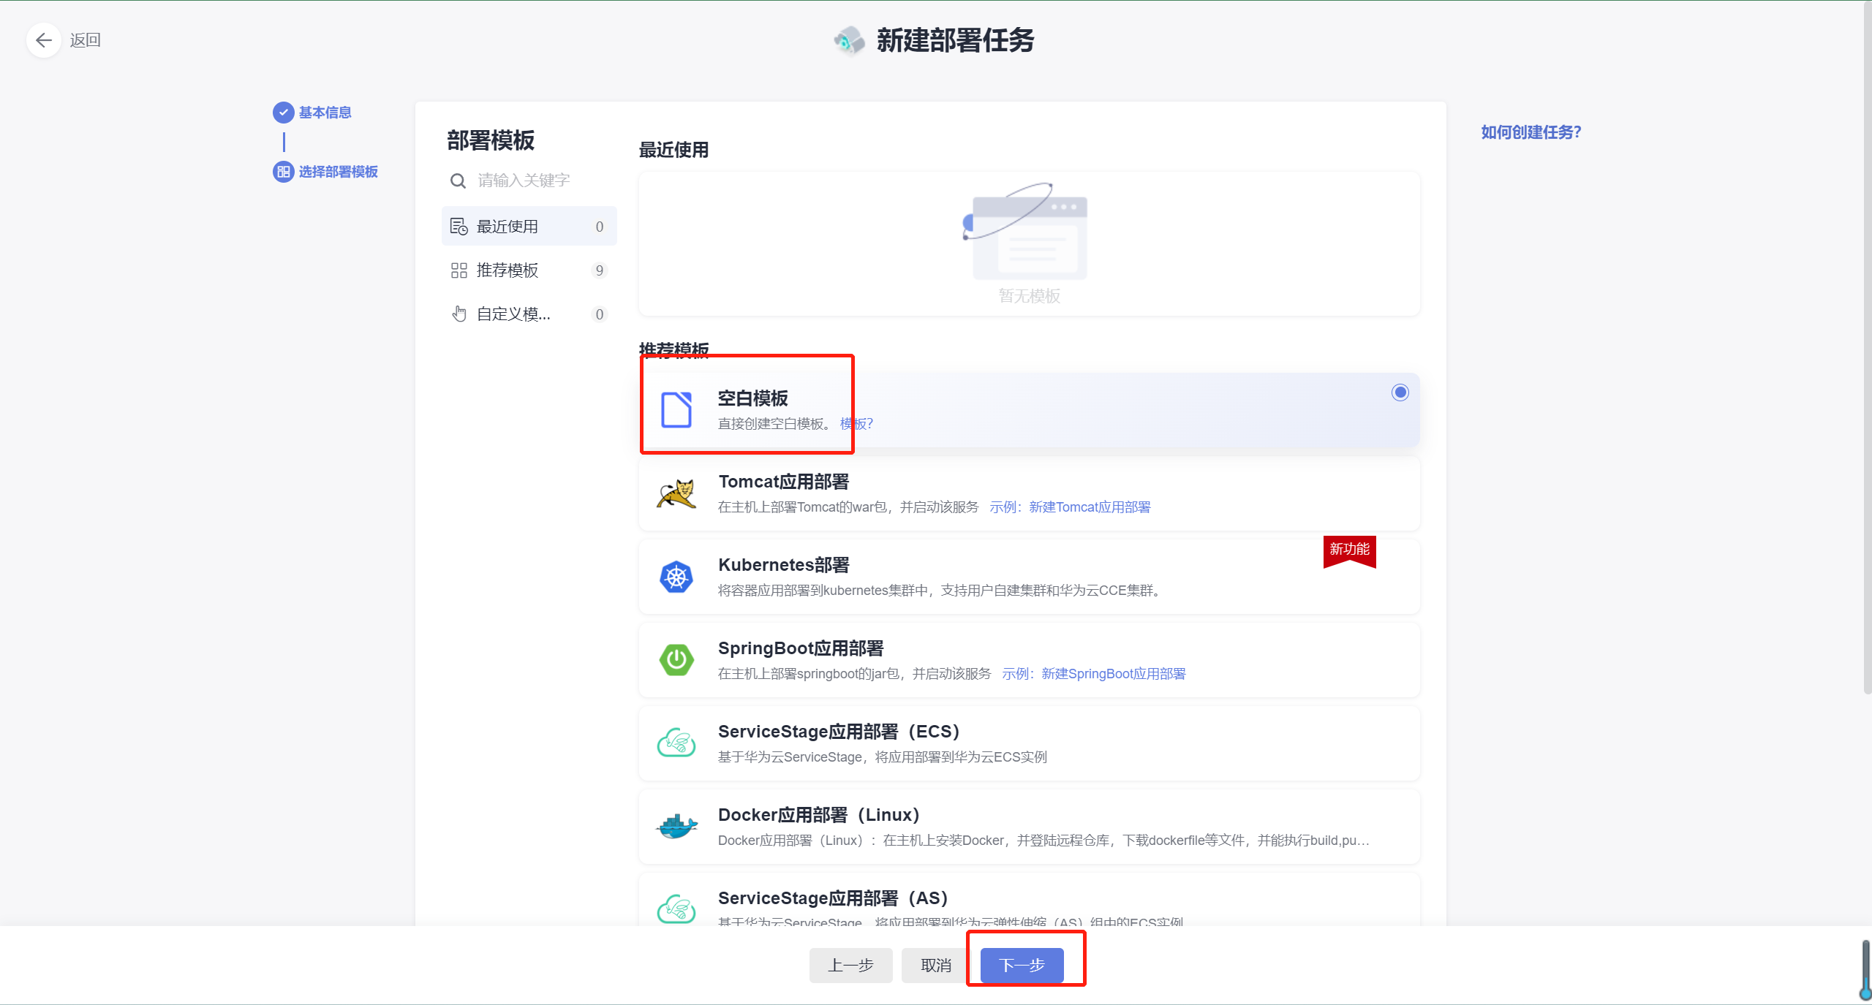Select Docker应用部署（Linux）template title
This screenshot has width=1872, height=1005.
819,815
